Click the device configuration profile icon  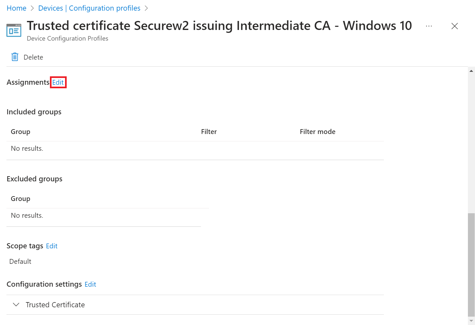(x=14, y=30)
